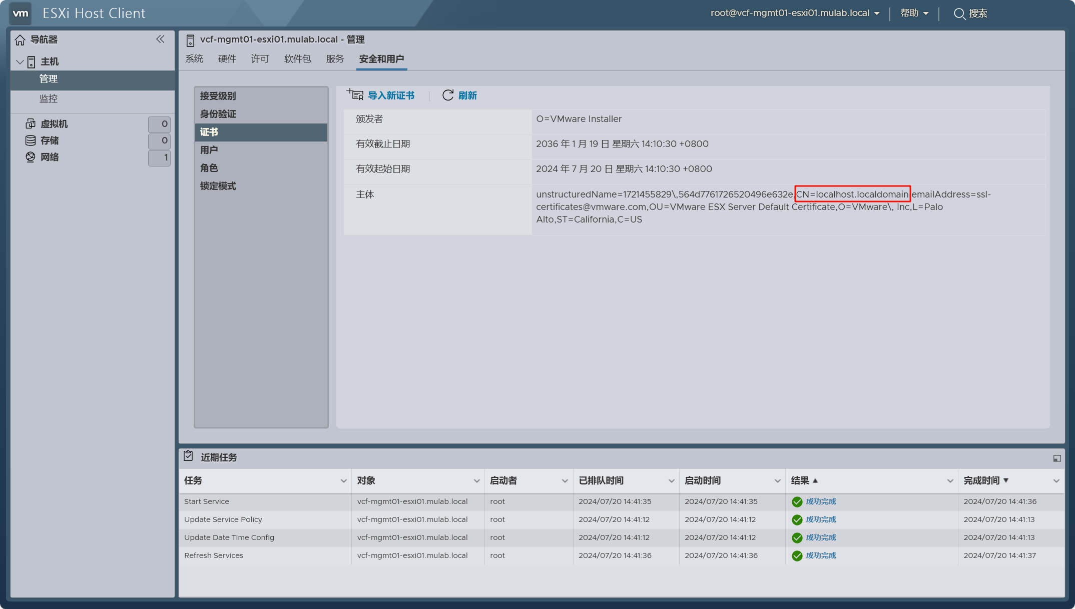Switch to the 软件包 tab
Screen dimensions: 1075x609
[x=298, y=59]
